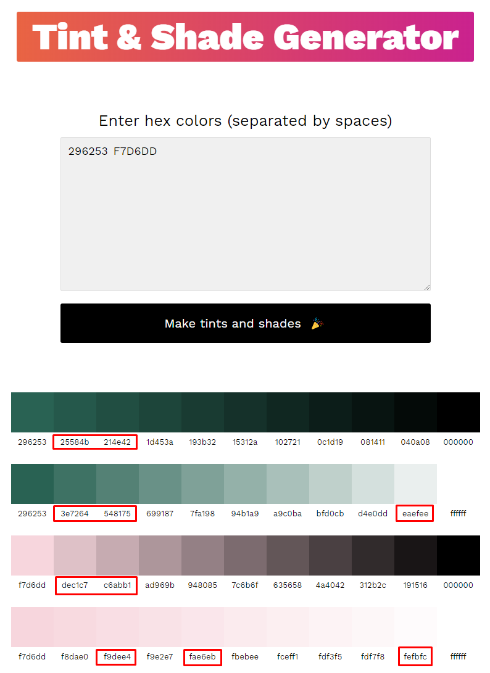Select the f8dae0 pink tint swatch
Screen dimensions: 490x673
[x=75, y=627]
